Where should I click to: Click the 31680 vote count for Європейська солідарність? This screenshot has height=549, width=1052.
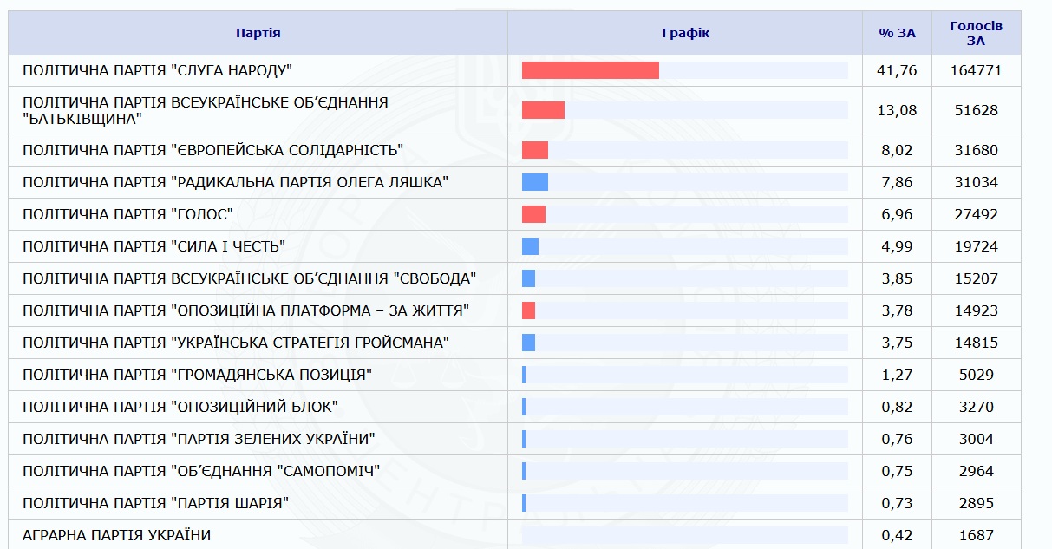point(977,150)
